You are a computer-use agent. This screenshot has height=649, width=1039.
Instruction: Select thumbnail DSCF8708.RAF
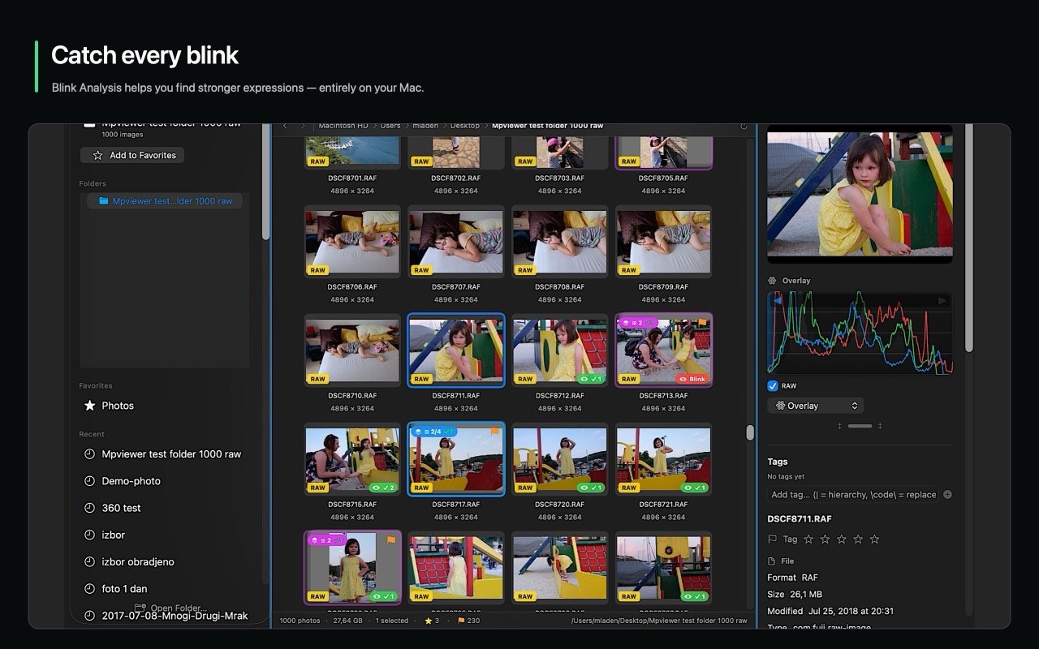pyautogui.click(x=560, y=243)
